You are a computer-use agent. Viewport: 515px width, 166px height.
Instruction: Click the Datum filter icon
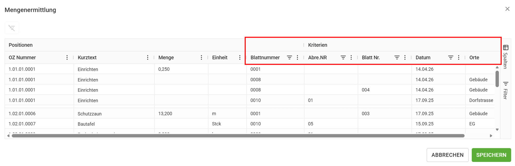[x=451, y=58]
